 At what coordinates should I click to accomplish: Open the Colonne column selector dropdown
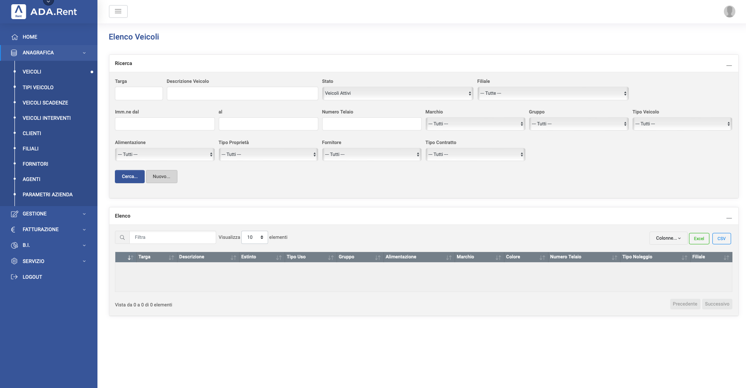pyautogui.click(x=668, y=238)
